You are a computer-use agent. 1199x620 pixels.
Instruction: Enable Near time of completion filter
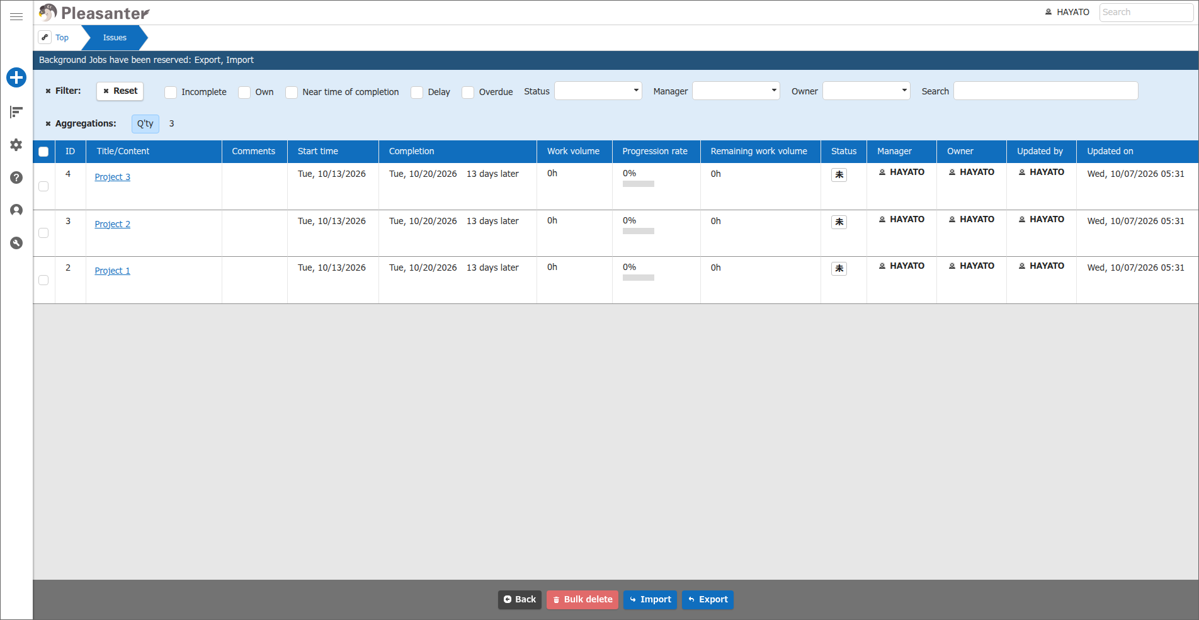tap(292, 93)
